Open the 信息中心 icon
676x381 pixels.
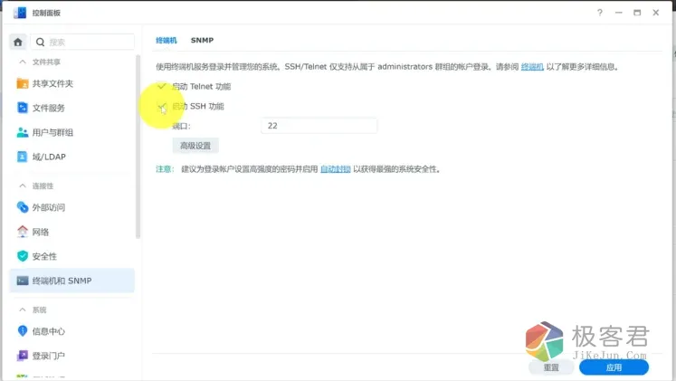click(23, 331)
